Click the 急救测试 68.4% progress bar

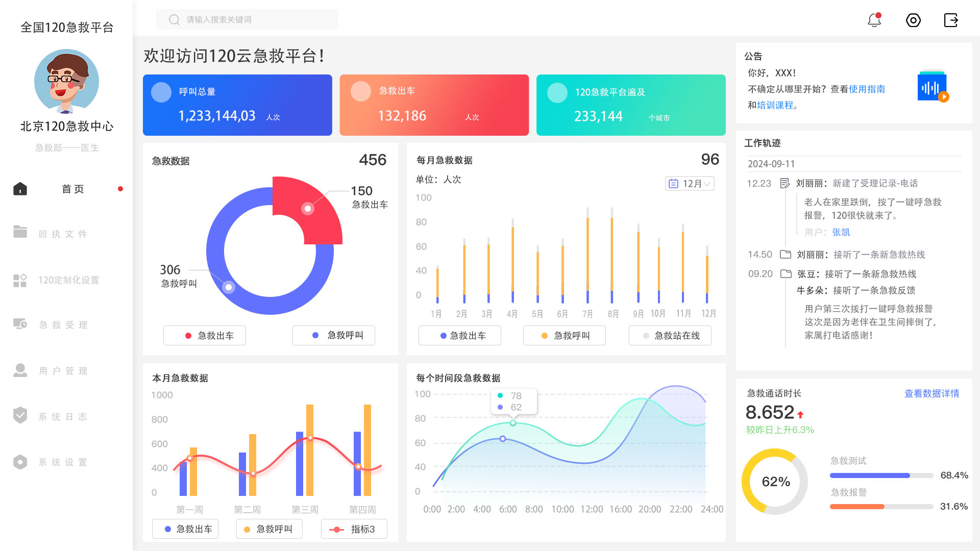[x=880, y=475]
